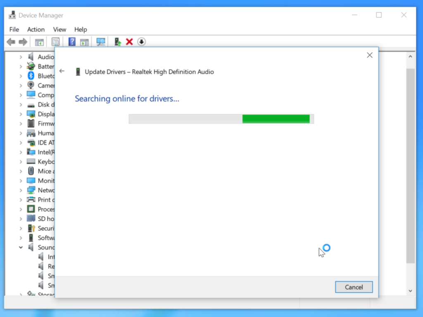This screenshot has width=423, height=317.
Task: Uninstall the device with the red X icon
Action: (x=129, y=41)
